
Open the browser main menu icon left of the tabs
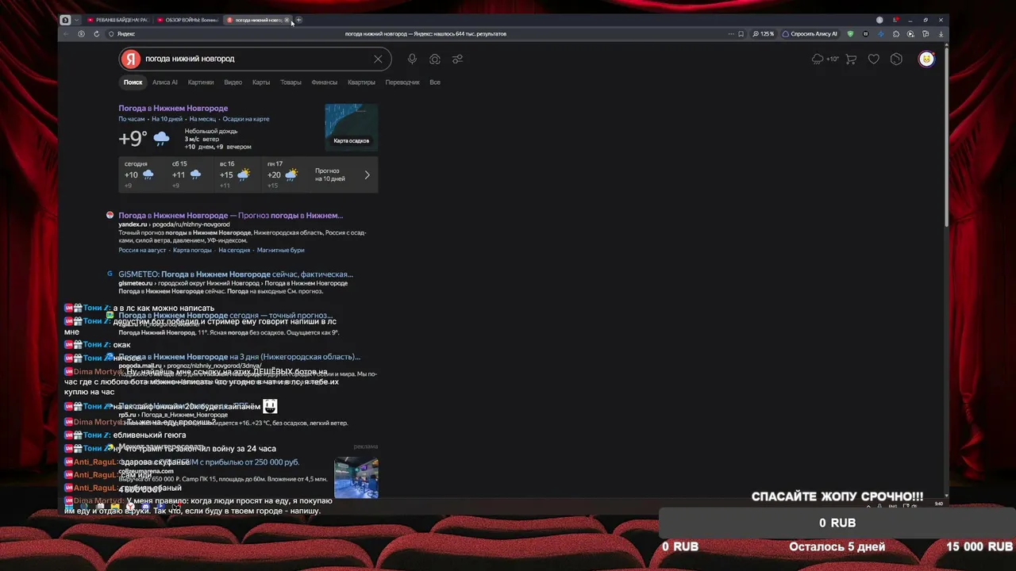(66, 20)
